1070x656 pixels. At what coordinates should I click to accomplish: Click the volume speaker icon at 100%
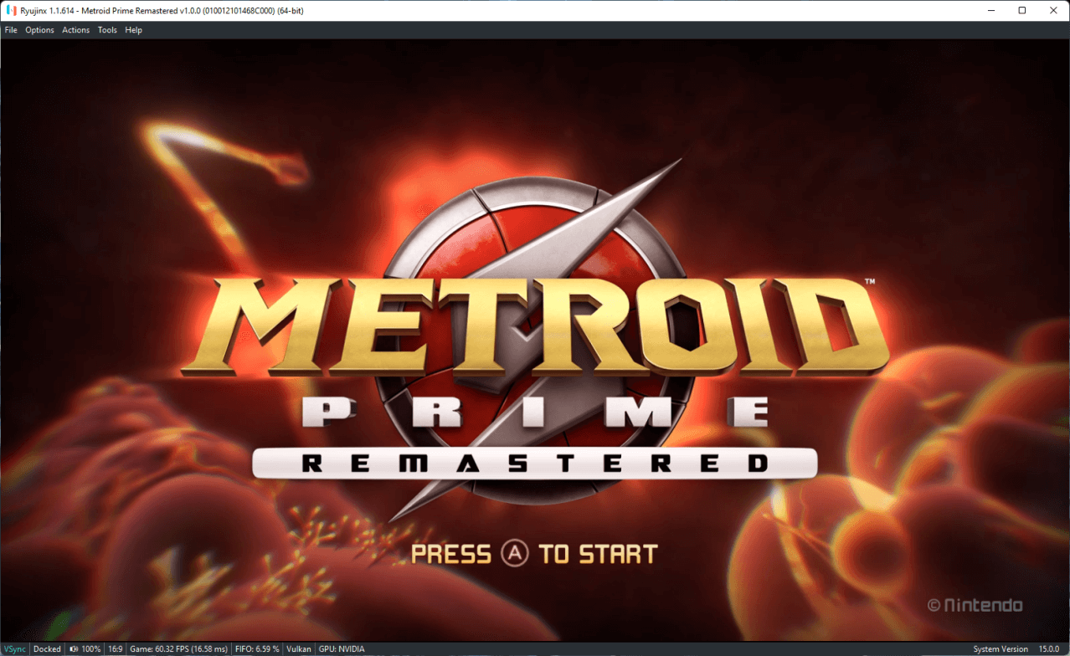(74, 649)
